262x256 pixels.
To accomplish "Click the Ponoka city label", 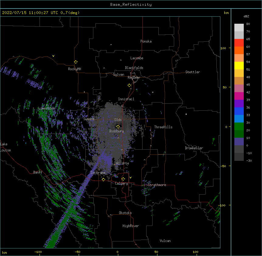I will click(146, 41).
